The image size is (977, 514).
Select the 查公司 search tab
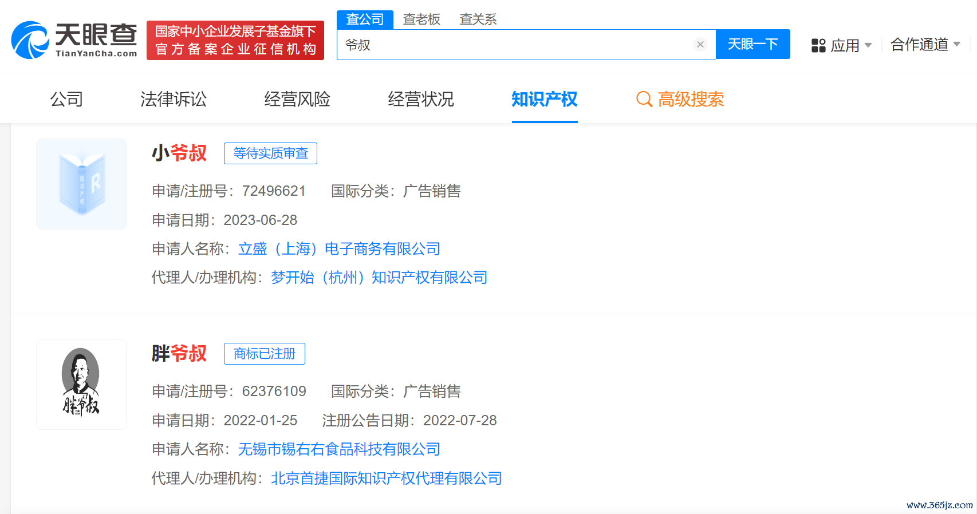[x=365, y=19]
